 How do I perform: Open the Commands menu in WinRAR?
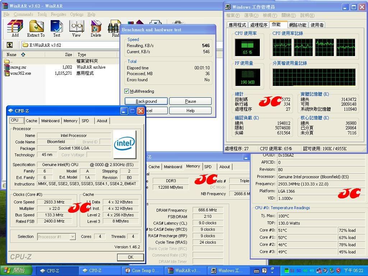tap(23, 14)
